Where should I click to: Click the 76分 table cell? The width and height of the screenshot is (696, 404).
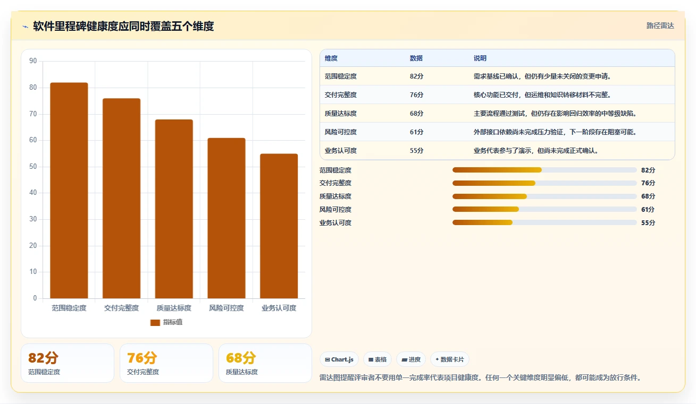[417, 95]
